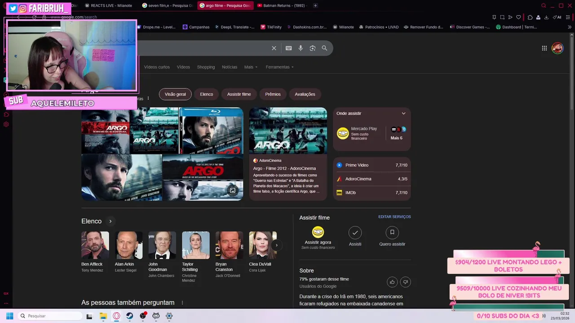Open the TikFinity bookmark
575x323 pixels.
coord(271,27)
